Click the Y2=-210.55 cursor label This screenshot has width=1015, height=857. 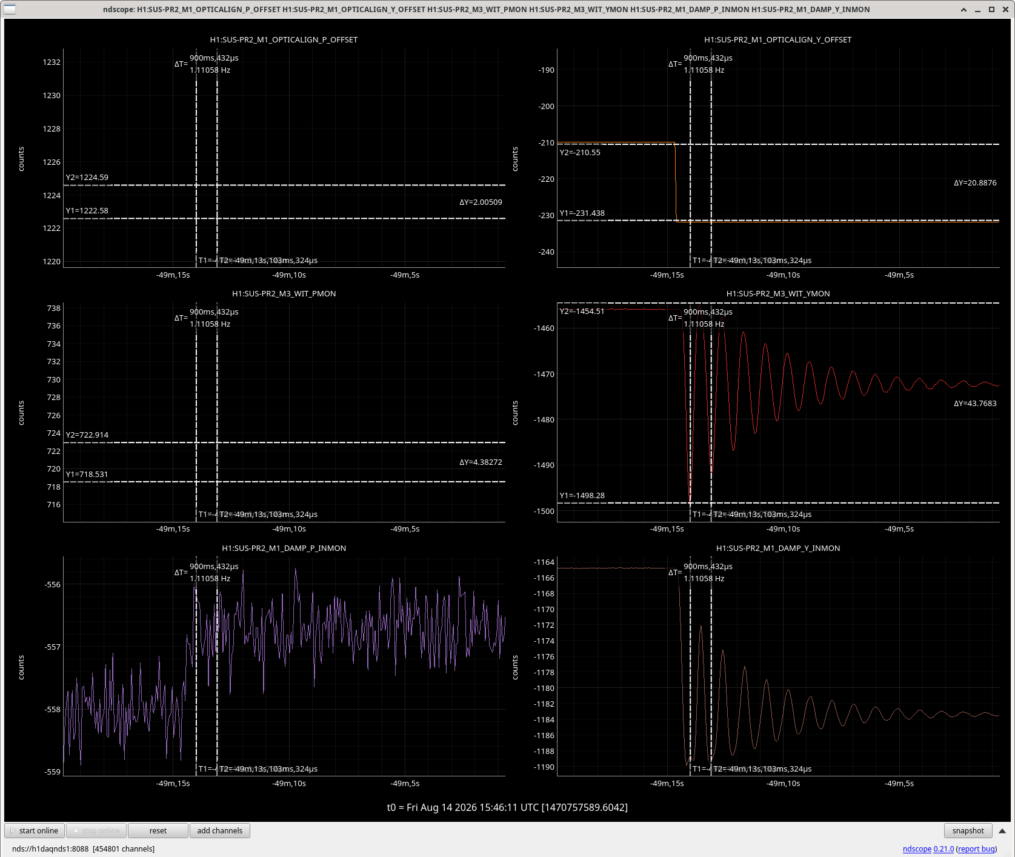(x=580, y=153)
